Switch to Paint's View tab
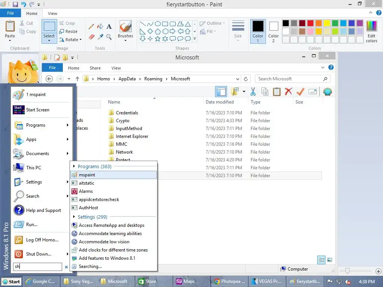Viewport: 383px width, 287px height. [52, 13]
